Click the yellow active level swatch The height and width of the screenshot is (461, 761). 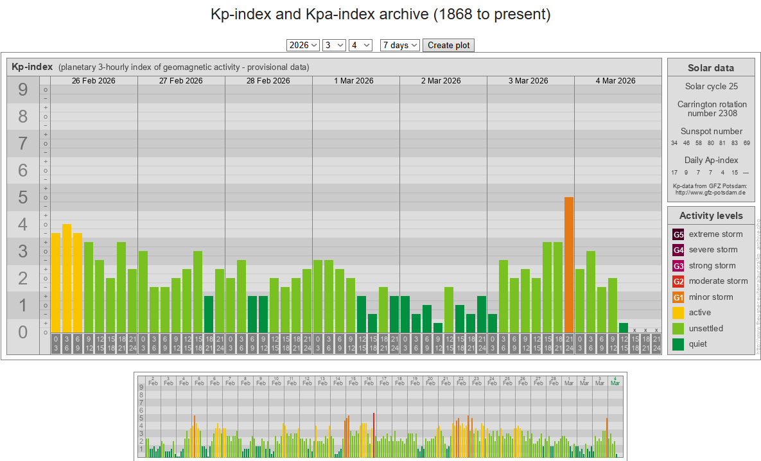(678, 313)
